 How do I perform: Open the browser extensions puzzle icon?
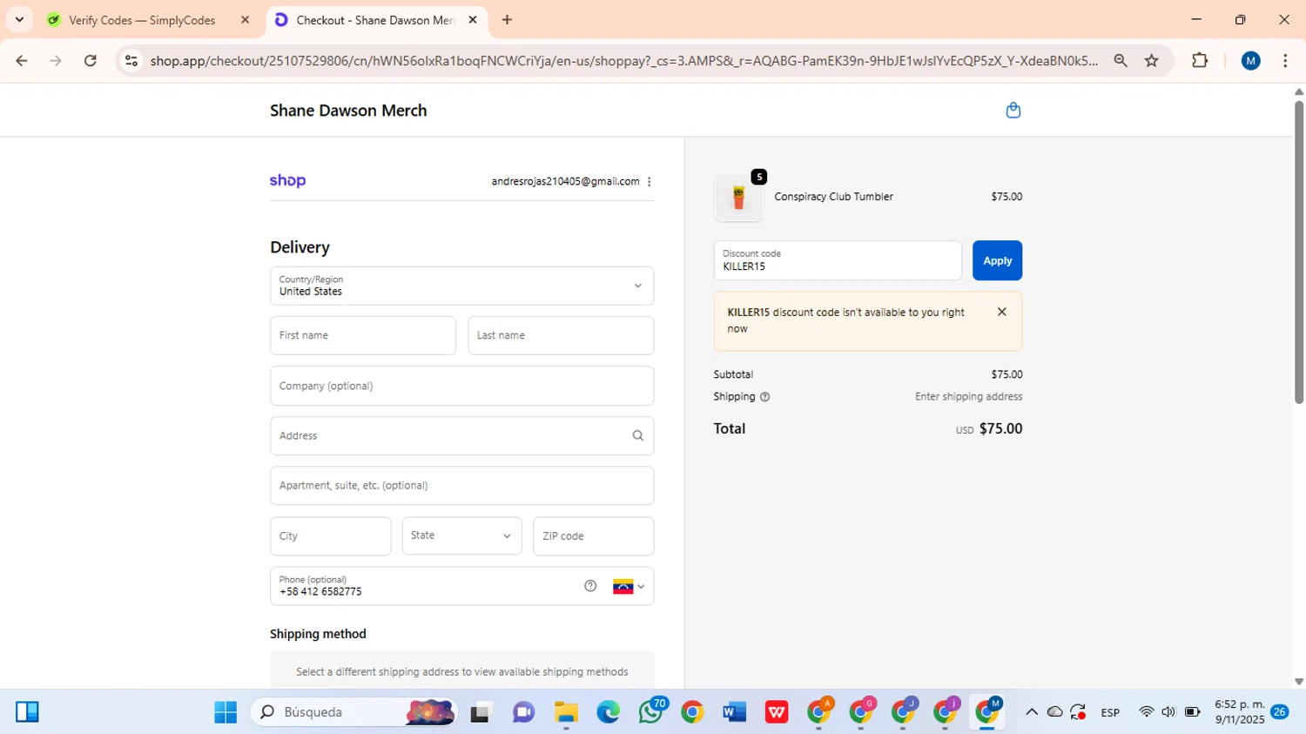[1200, 60]
